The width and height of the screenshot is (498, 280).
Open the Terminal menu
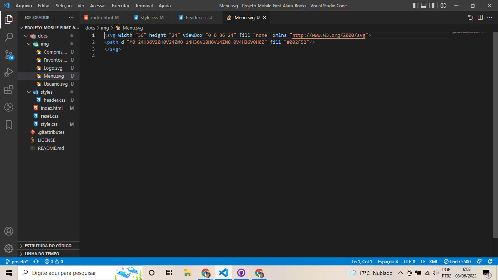(144, 5)
